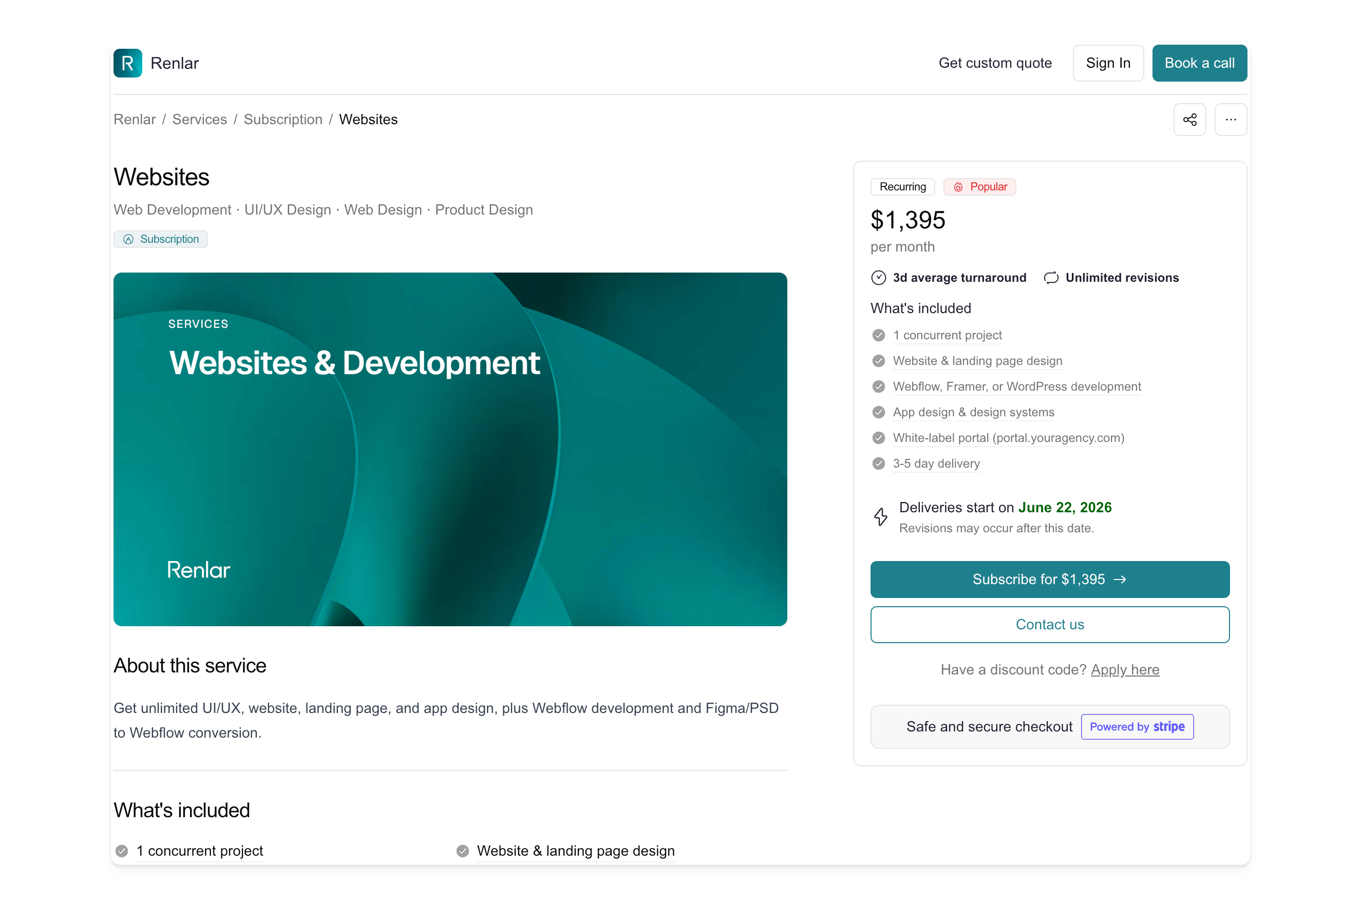Open the three-dot more options menu
The image size is (1361, 907).
1231,120
